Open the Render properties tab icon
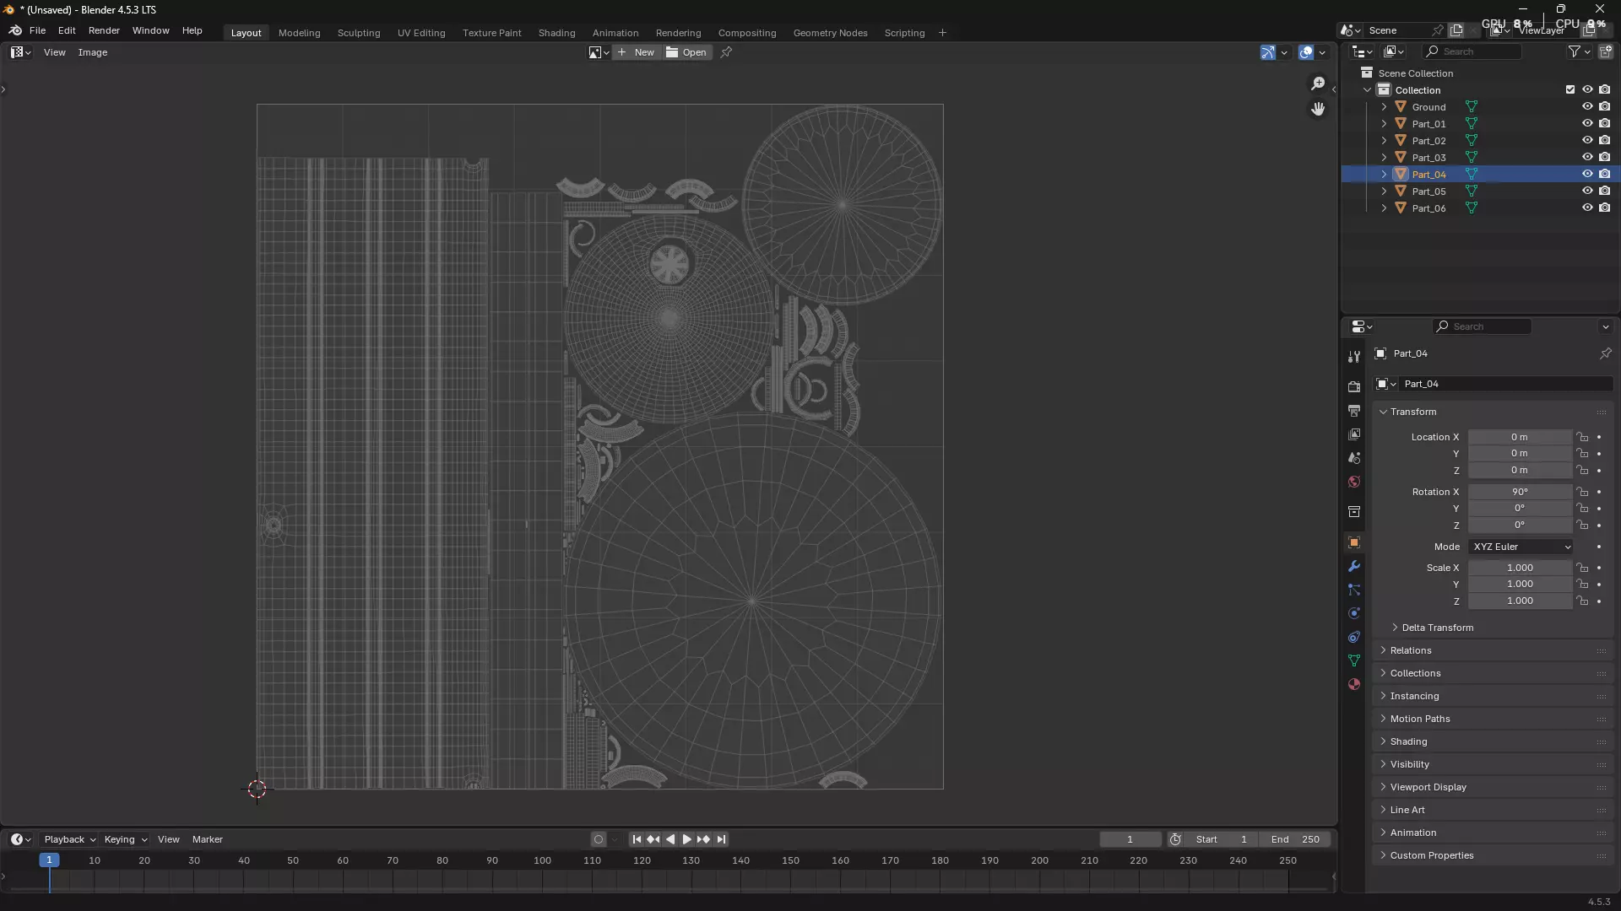The image size is (1621, 911). pos(1354,387)
